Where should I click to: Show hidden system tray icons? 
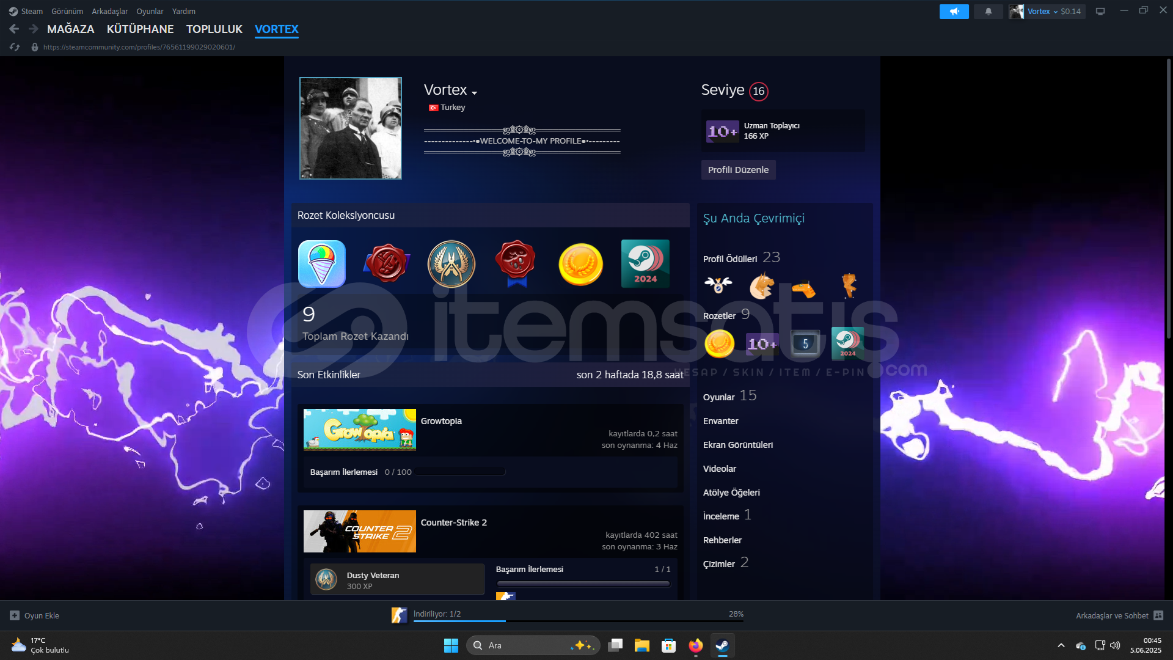[x=1061, y=645]
